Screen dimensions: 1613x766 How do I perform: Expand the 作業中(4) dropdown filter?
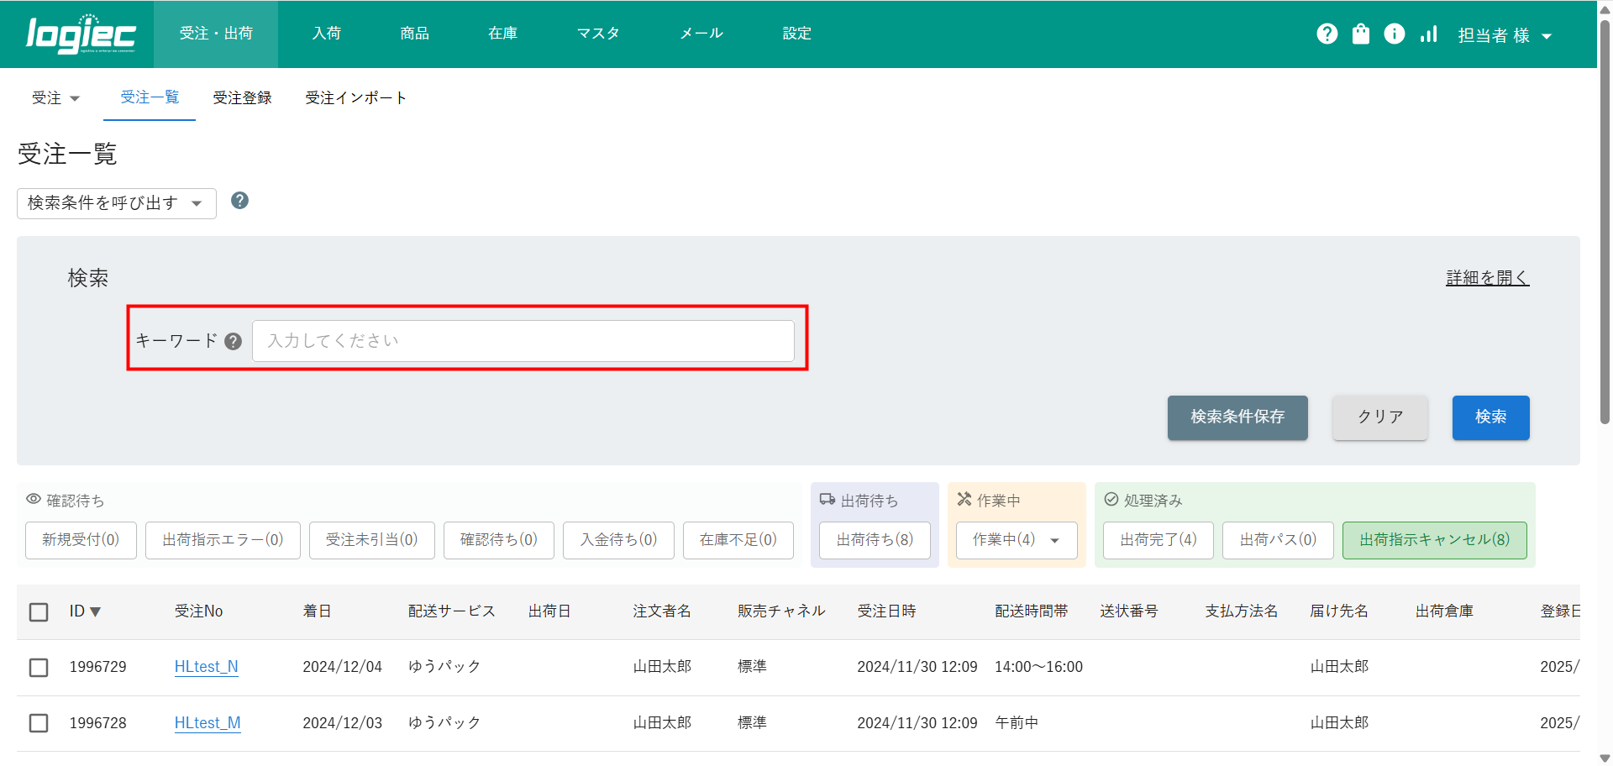click(1016, 540)
